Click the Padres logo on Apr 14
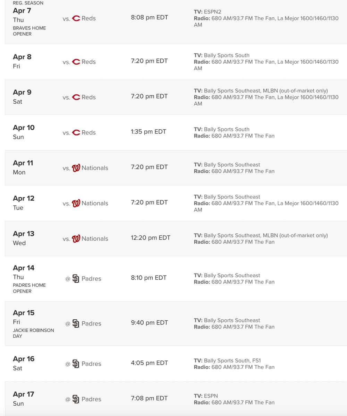 [76, 279]
